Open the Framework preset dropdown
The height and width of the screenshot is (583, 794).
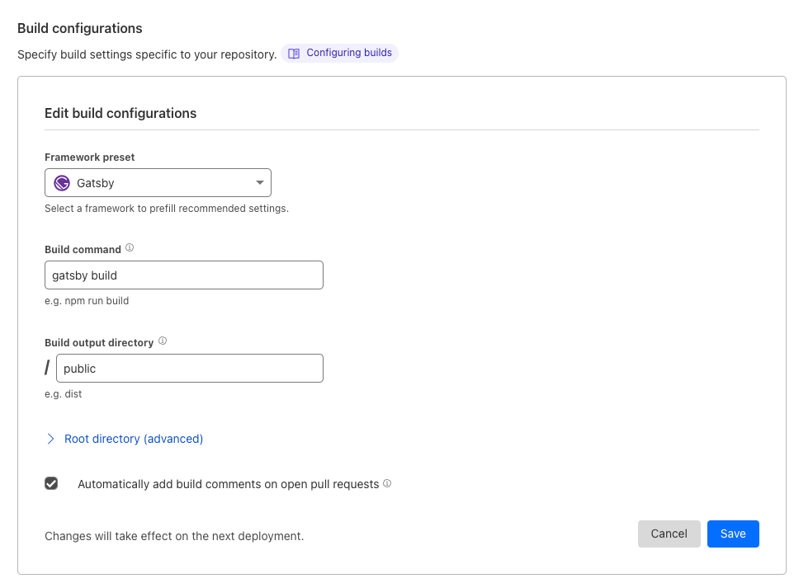coord(158,183)
